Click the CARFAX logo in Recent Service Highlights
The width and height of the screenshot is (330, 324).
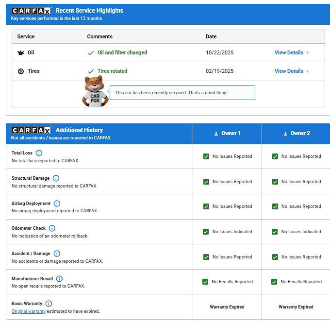tap(32, 11)
